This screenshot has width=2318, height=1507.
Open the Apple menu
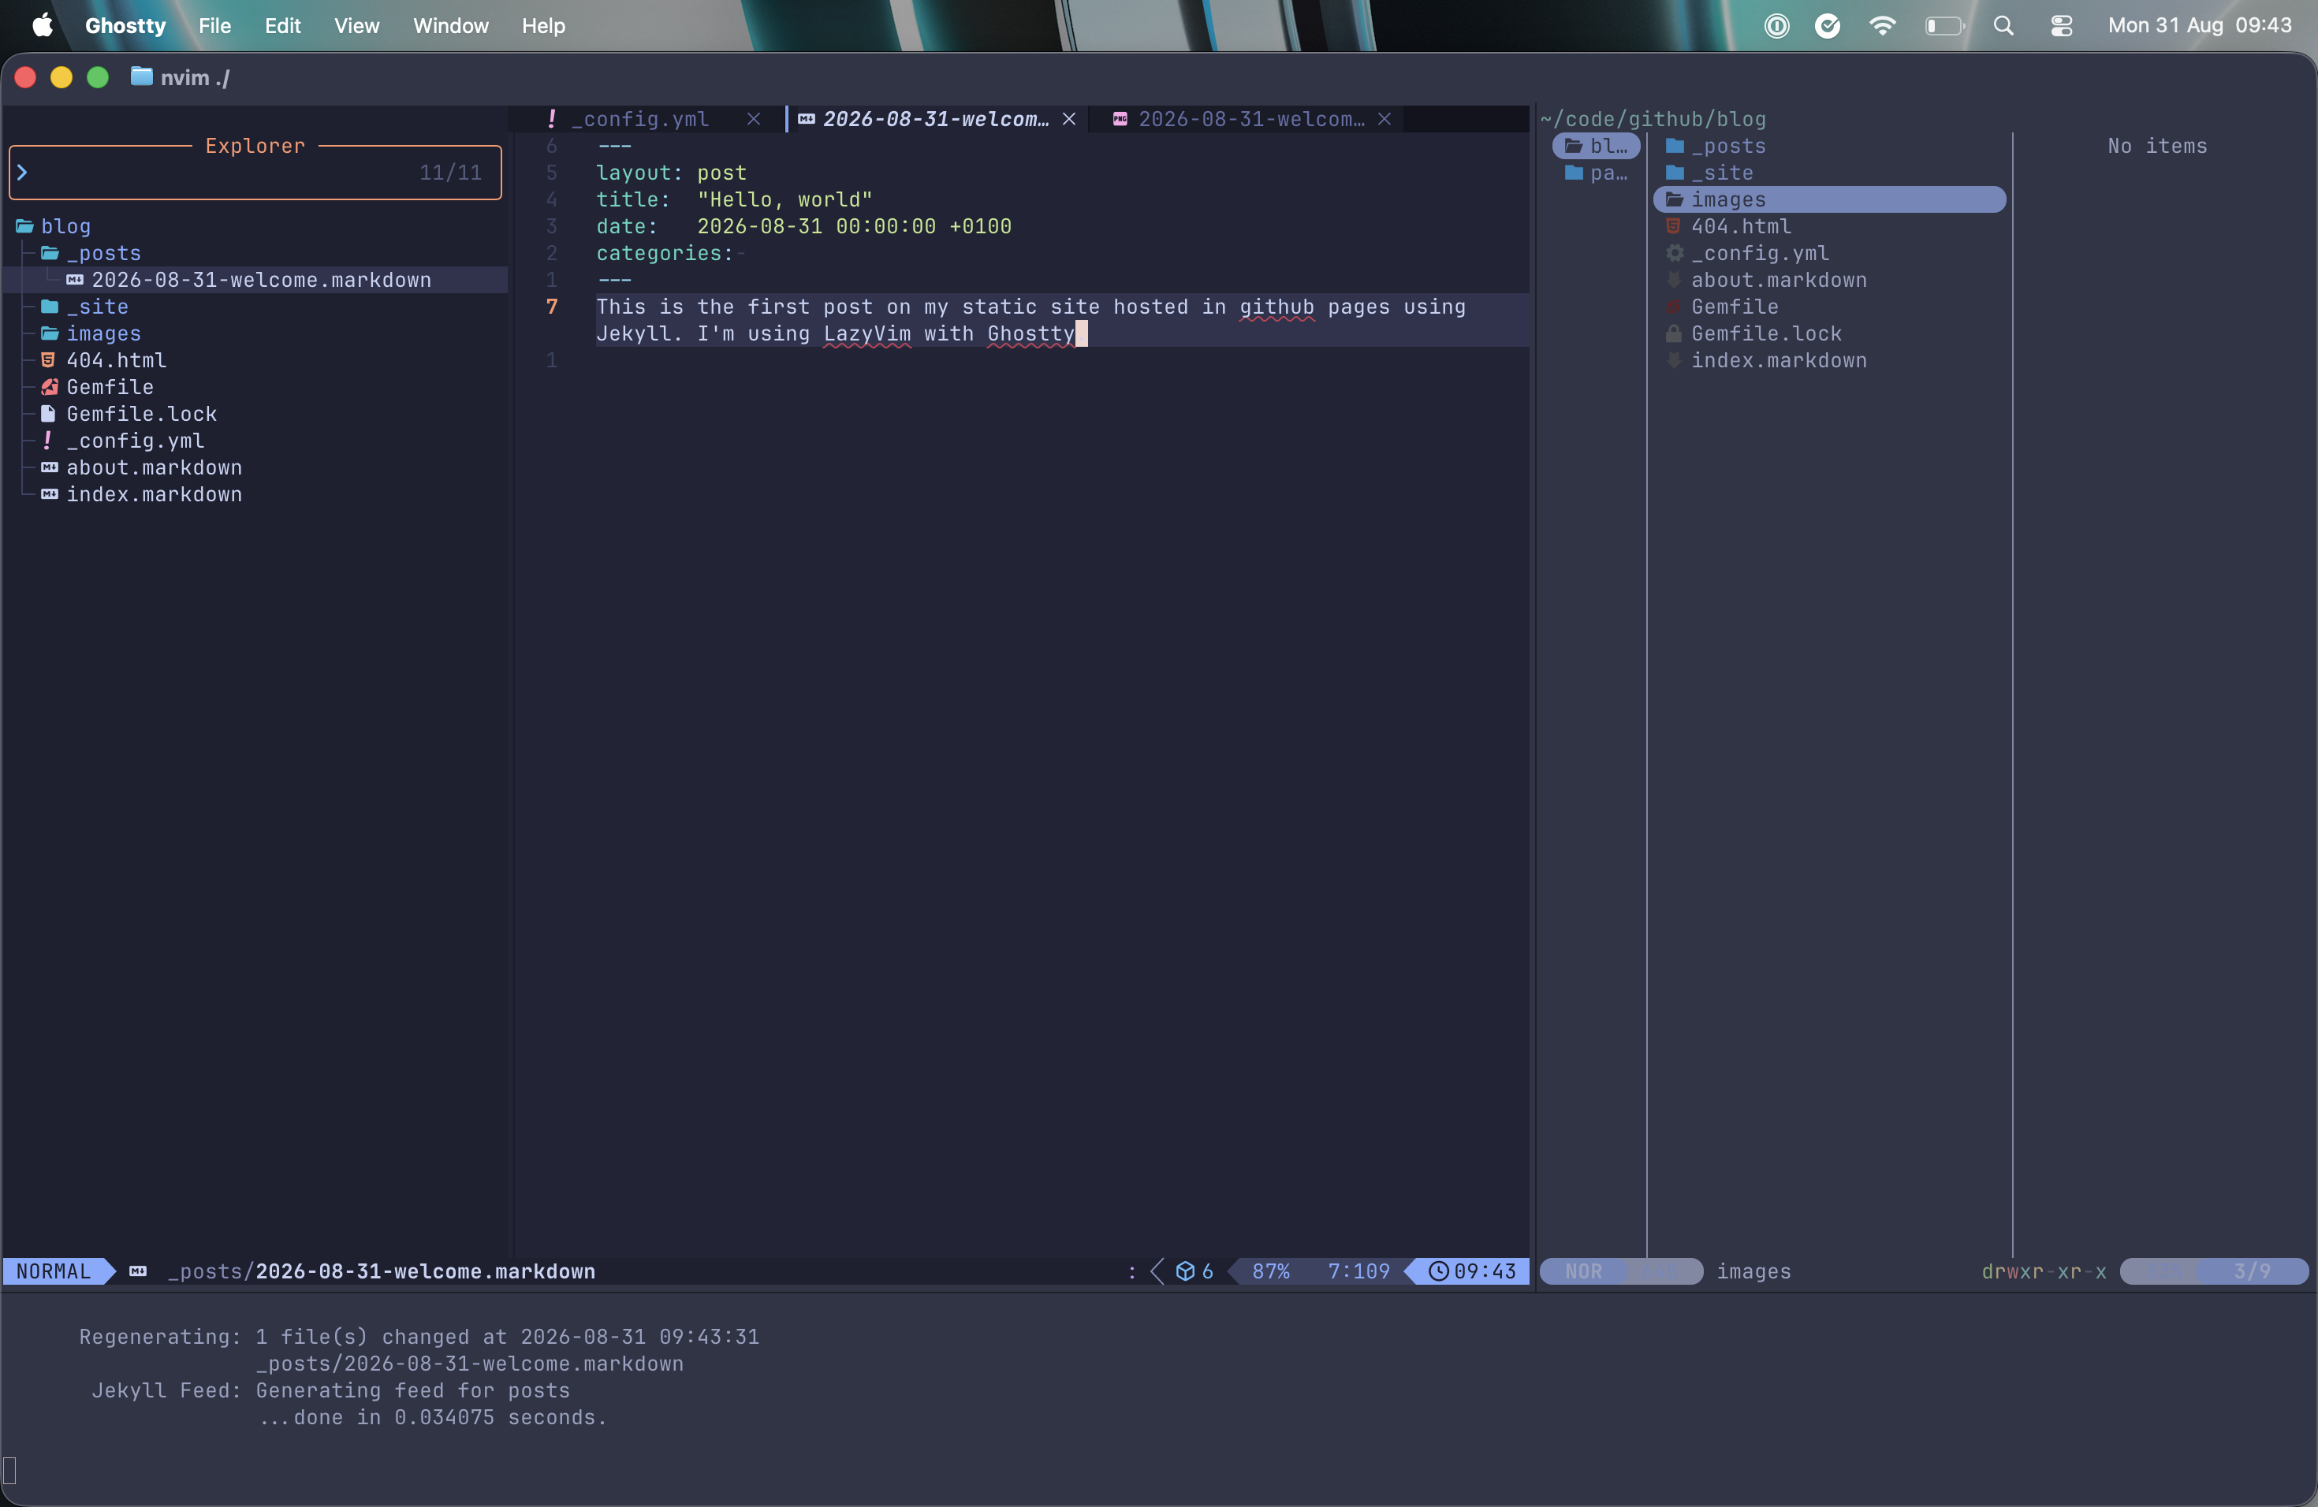click(43, 25)
